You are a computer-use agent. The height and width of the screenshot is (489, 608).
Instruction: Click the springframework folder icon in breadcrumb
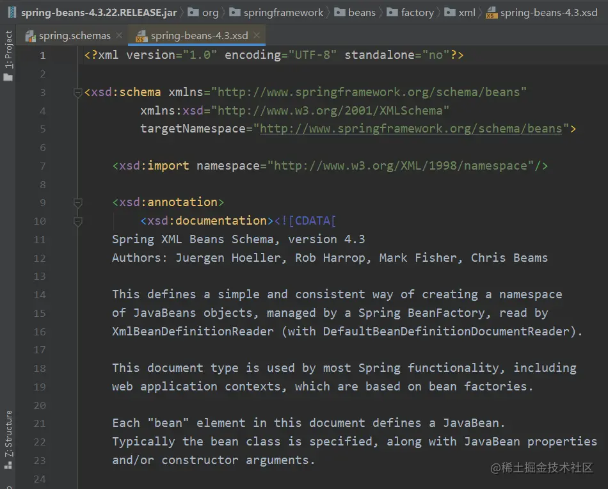[x=235, y=12]
